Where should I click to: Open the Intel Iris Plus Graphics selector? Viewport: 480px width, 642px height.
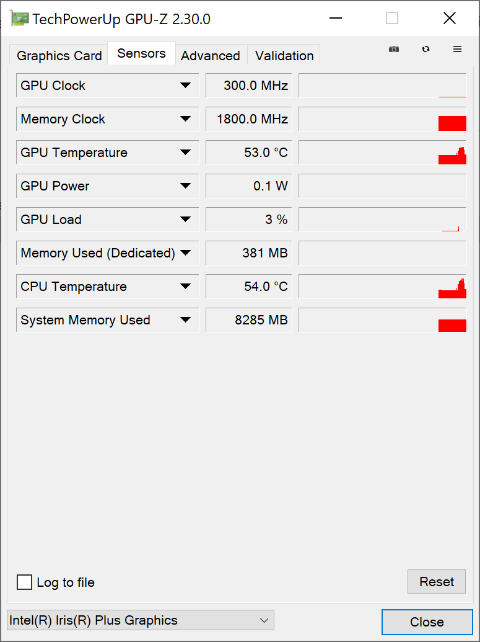pos(141,620)
